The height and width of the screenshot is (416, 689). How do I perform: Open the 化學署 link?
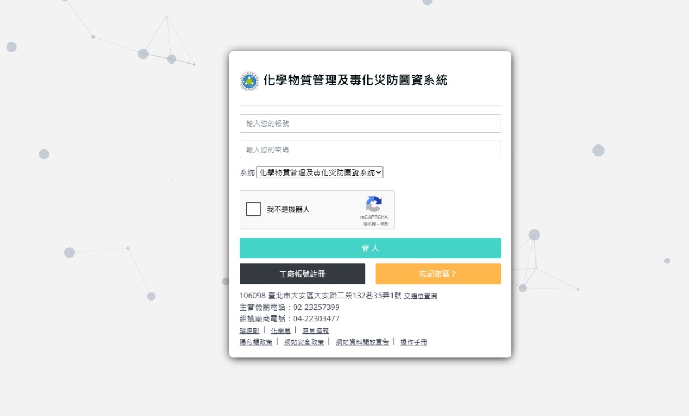click(280, 331)
